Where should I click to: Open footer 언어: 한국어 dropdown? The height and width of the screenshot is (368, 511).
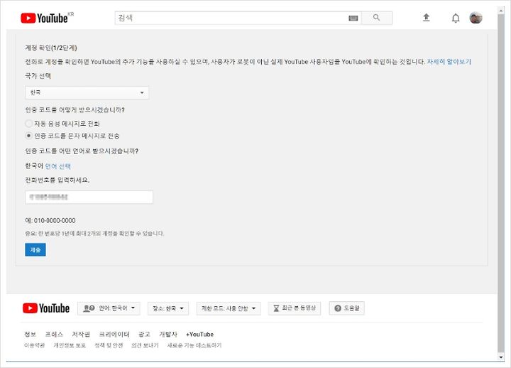click(x=109, y=308)
